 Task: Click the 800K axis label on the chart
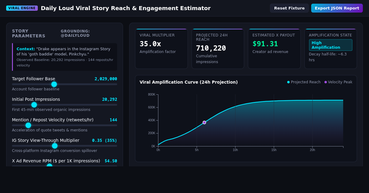pyautogui.click(x=152, y=94)
